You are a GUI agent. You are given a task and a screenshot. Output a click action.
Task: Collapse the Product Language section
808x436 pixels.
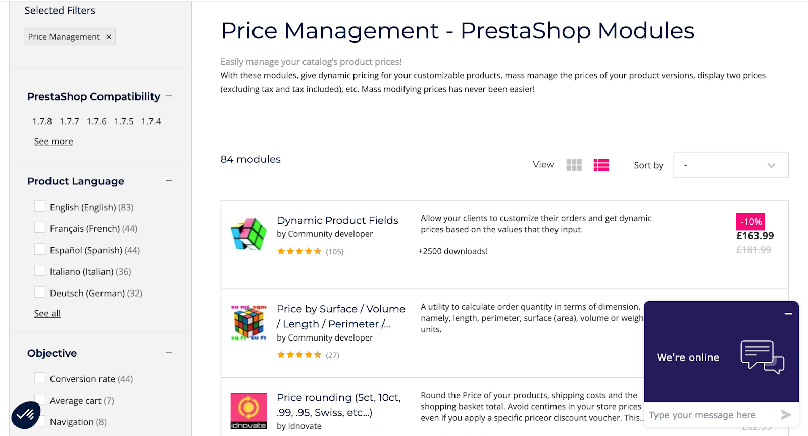click(x=169, y=181)
